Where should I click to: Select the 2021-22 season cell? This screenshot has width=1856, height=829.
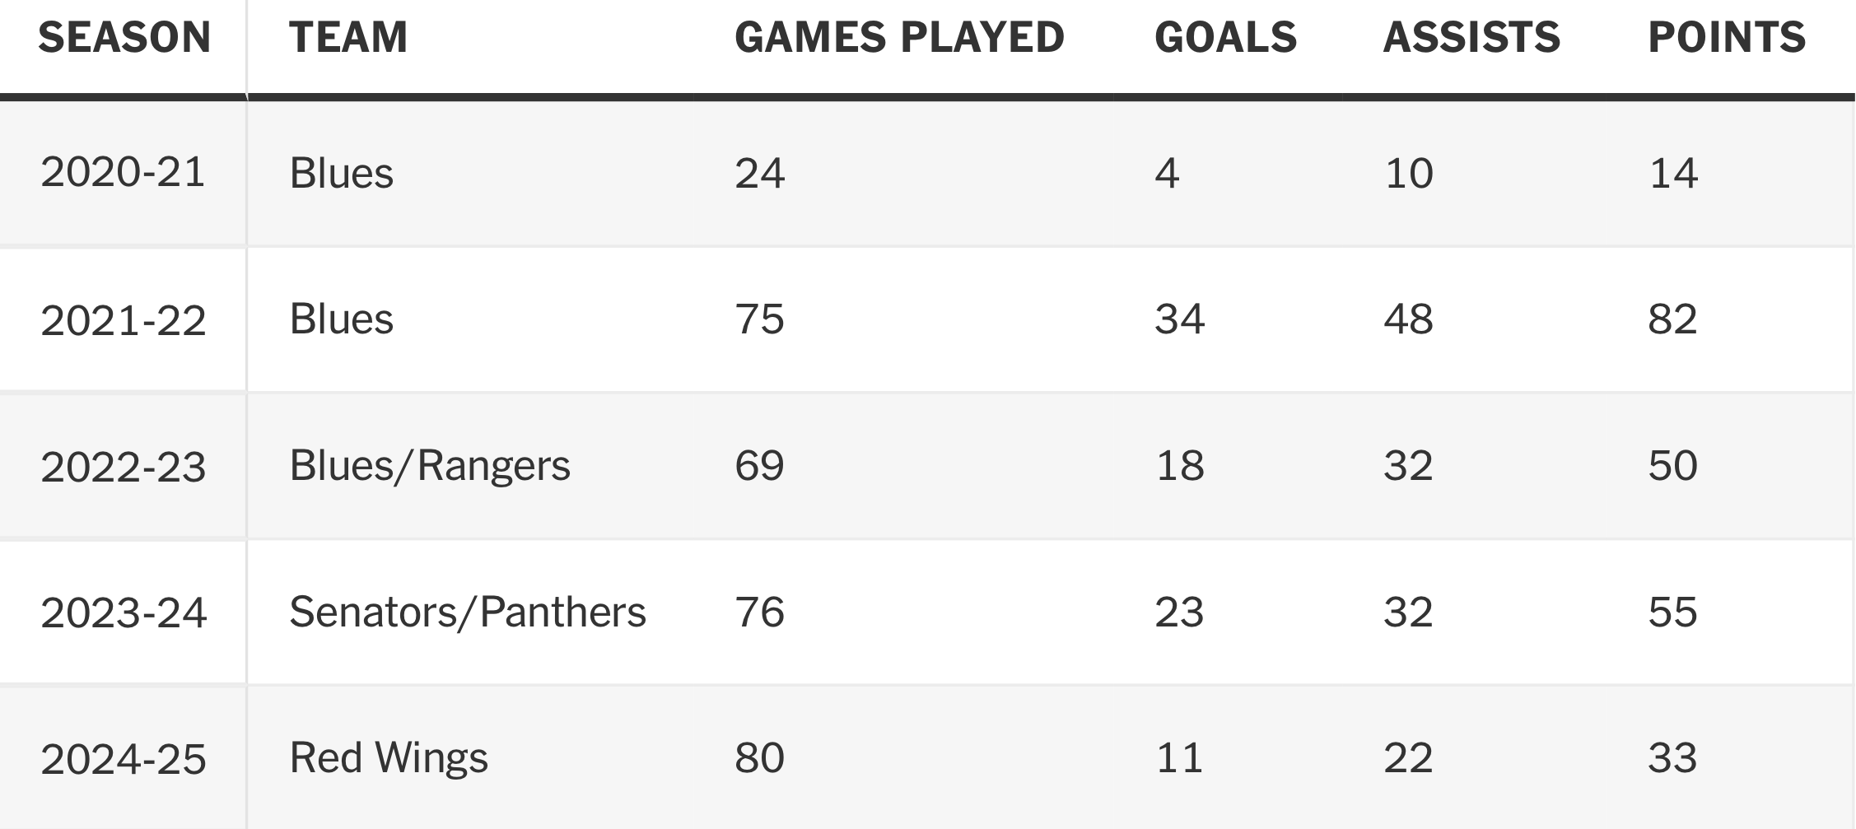(x=123, y=319)
